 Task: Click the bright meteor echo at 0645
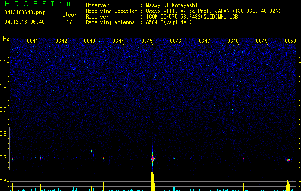(153, 159)
